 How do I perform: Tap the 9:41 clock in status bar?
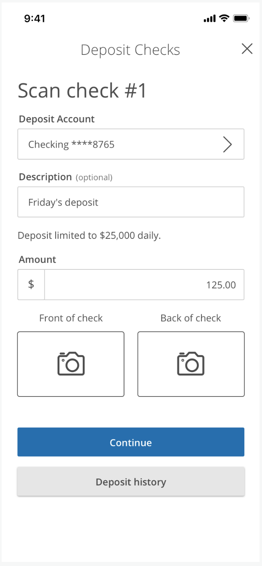coord(35,18)
